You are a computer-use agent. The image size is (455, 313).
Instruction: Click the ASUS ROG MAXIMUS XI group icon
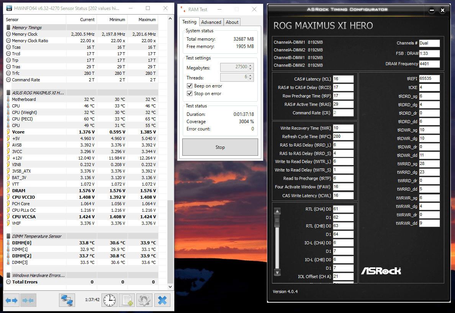[x=8, y=93]
